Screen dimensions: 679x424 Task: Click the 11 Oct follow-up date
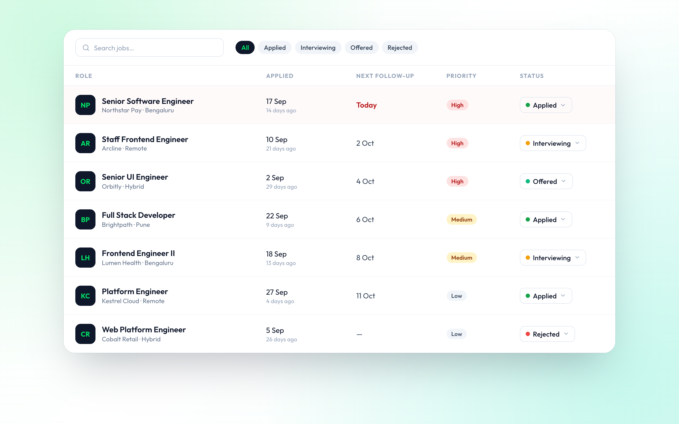click(365, 295)
